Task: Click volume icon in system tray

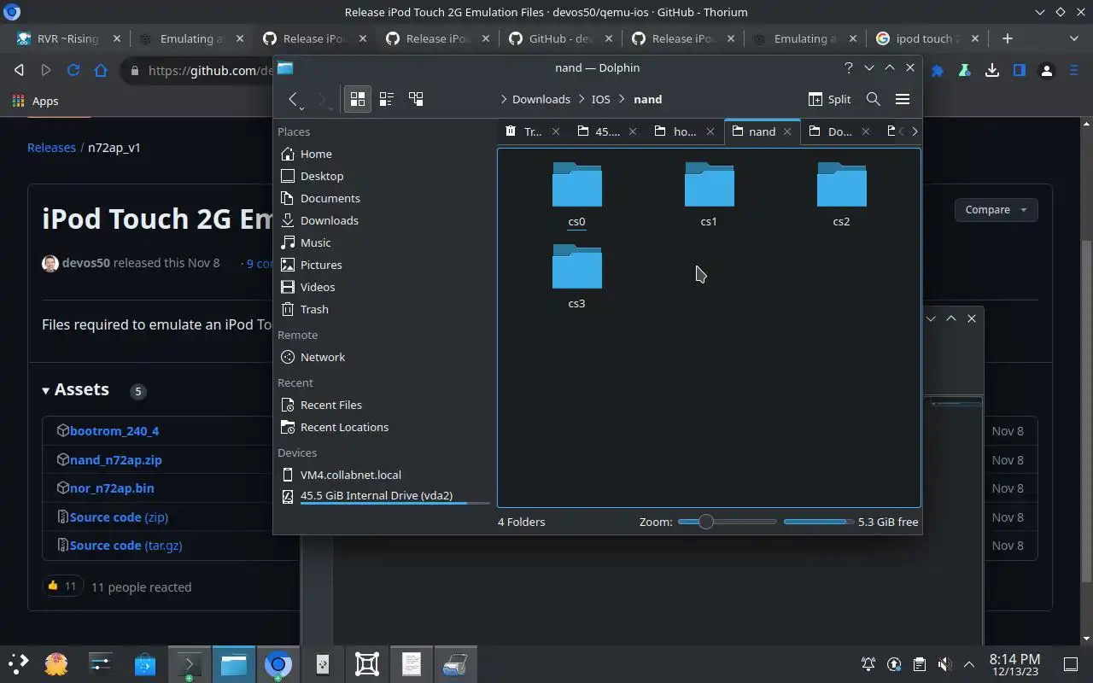Action: pyautogui.click(x=944, y=664)
